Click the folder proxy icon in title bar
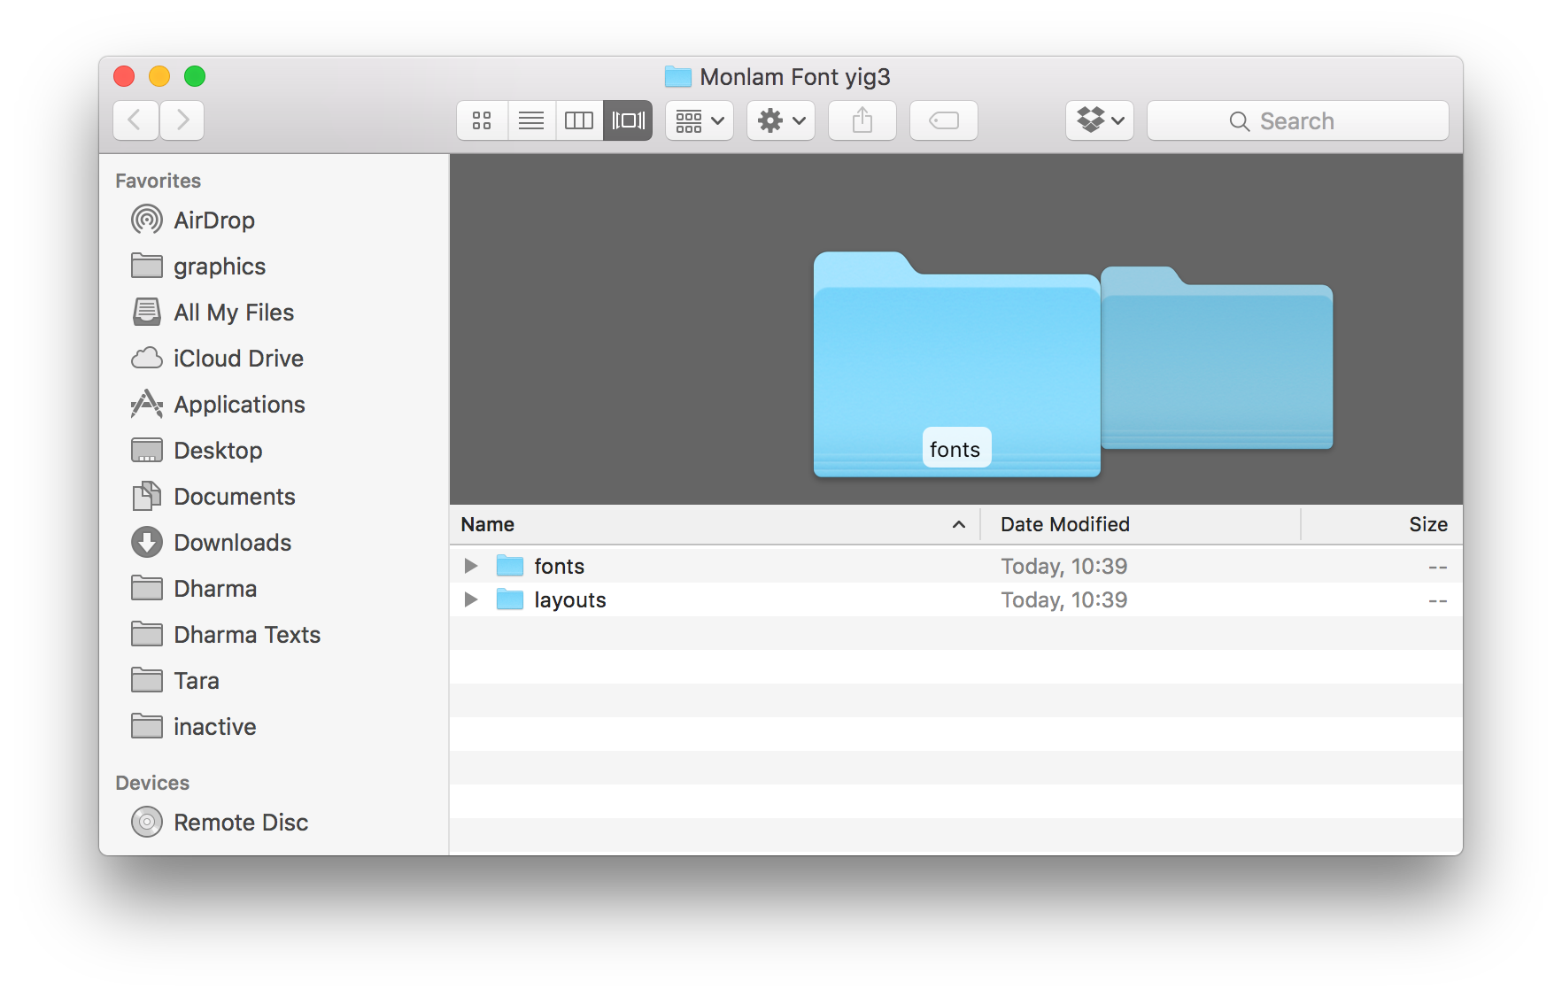The width and height of the screenshot is (1562, 997). coord(678,77)
